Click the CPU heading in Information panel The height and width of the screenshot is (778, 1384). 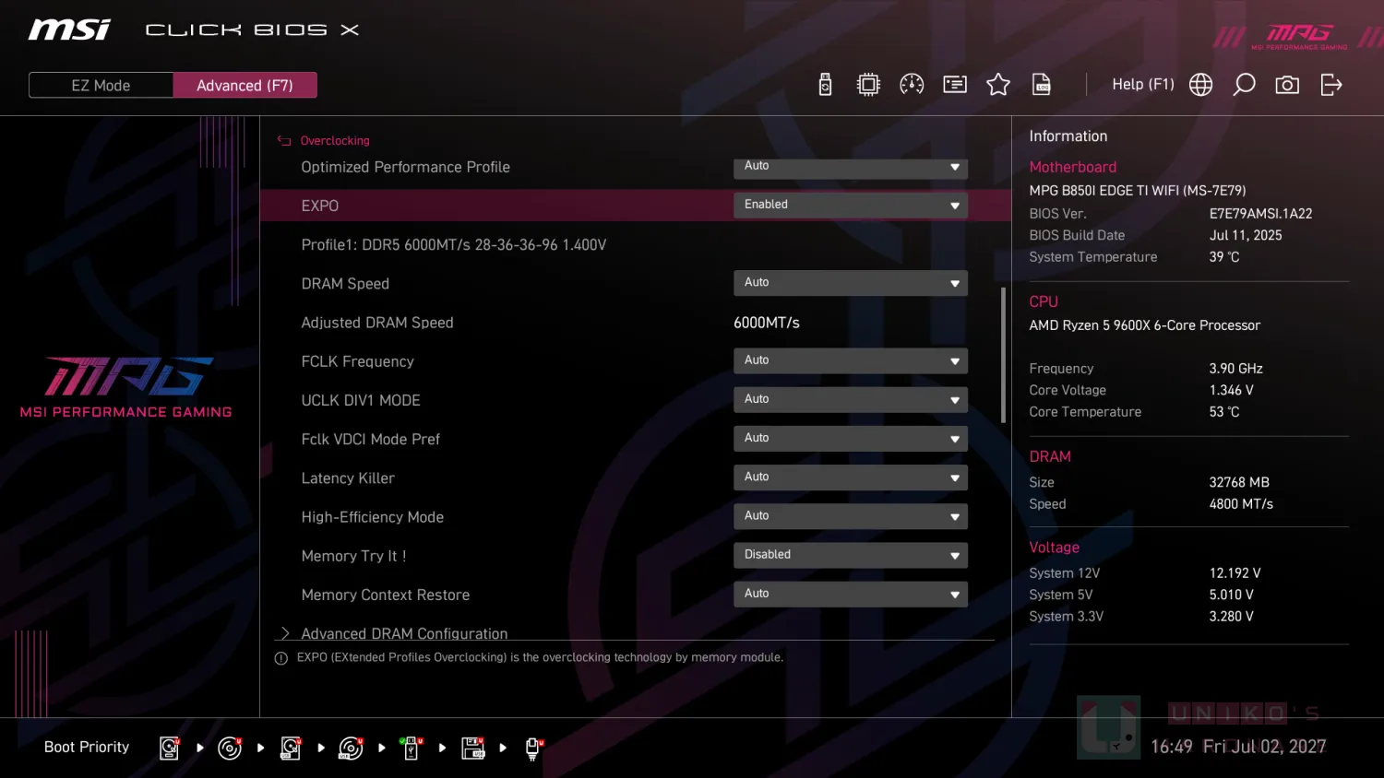1044,301
